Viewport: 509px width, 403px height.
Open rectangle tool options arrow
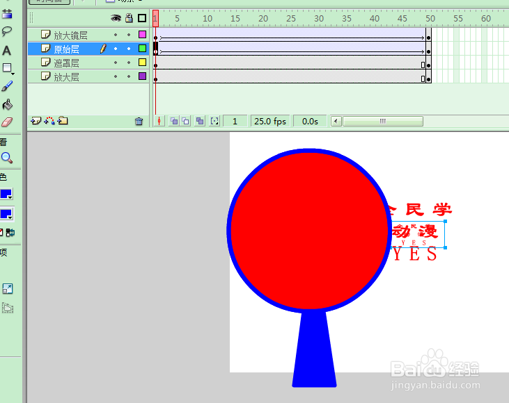coord(13,74)
